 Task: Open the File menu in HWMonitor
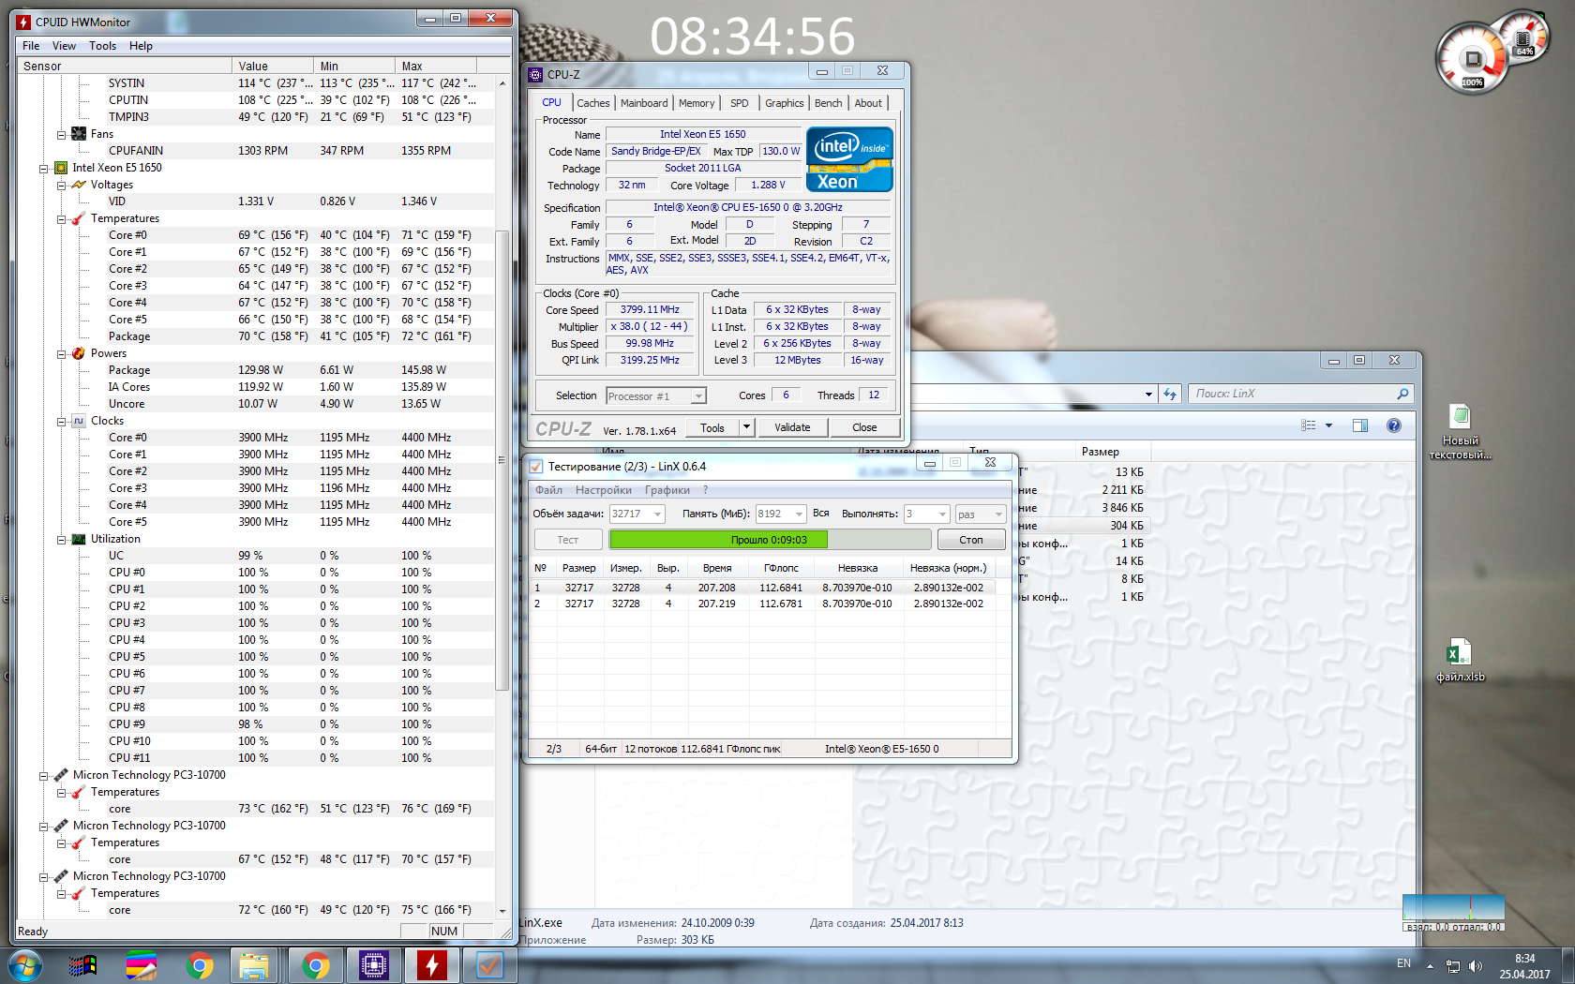31,46
